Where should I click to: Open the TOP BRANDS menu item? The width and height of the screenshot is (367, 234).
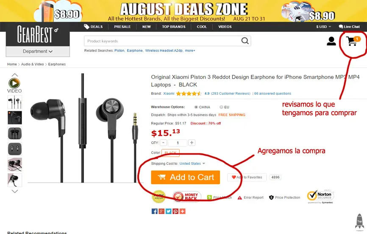[x=174, y=27]
